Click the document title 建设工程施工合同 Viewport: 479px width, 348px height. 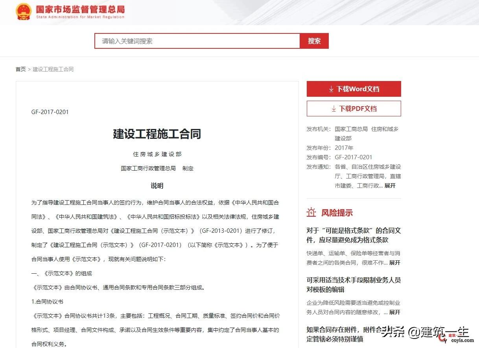(x=157, y=134)
